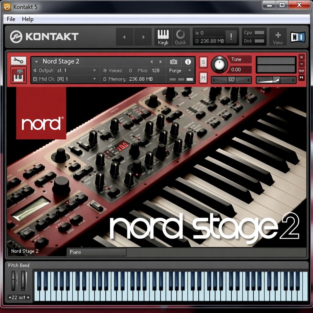
Task: Close the Kontakt 5 window
Action: [299, 5]
